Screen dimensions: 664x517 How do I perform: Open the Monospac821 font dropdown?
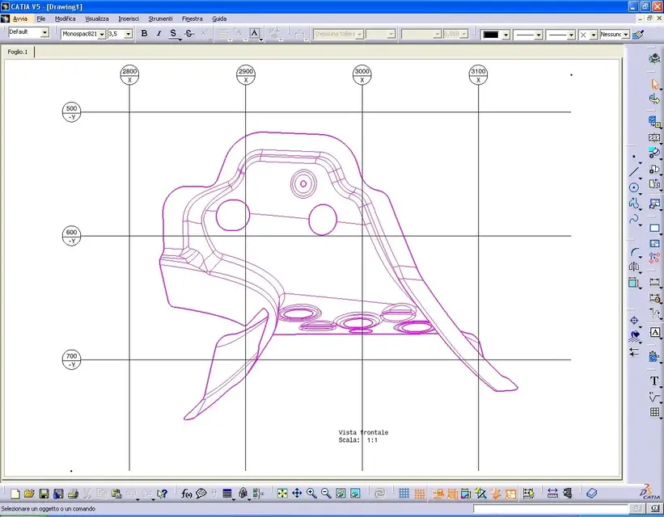102,34
